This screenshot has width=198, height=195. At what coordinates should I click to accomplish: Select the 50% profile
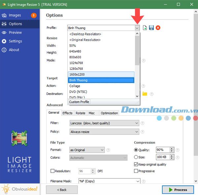101,46
